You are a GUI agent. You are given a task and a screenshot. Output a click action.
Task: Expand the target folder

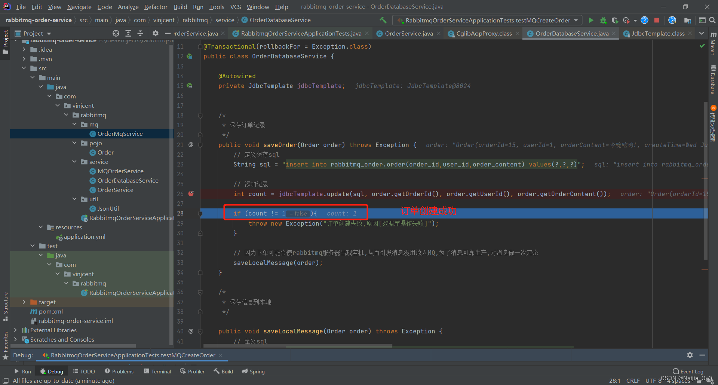point(24,302)
